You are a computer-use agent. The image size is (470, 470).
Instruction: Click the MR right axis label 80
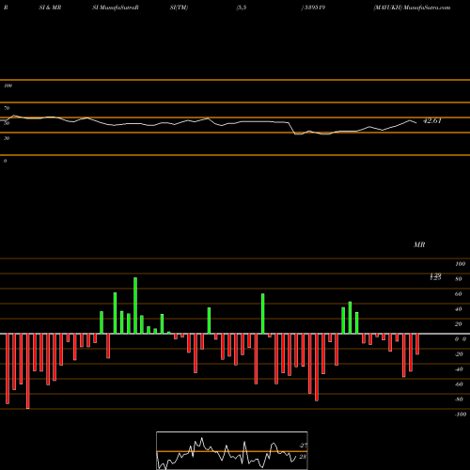[x=459, y=279]
